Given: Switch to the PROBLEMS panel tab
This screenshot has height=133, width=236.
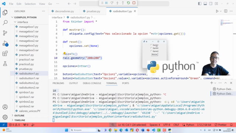Looking at the screenshot, I should point(58,83).
